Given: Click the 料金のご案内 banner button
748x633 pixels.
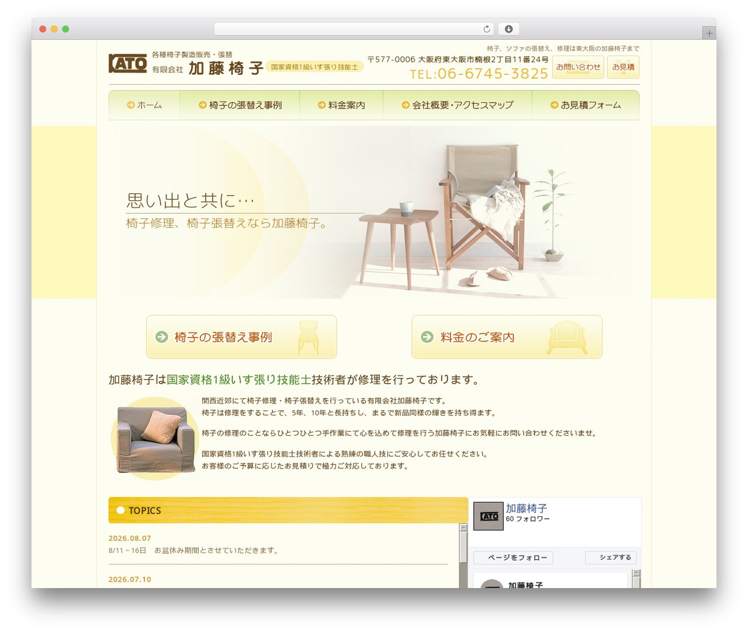Looking at the screenshot, I should 507,337.
